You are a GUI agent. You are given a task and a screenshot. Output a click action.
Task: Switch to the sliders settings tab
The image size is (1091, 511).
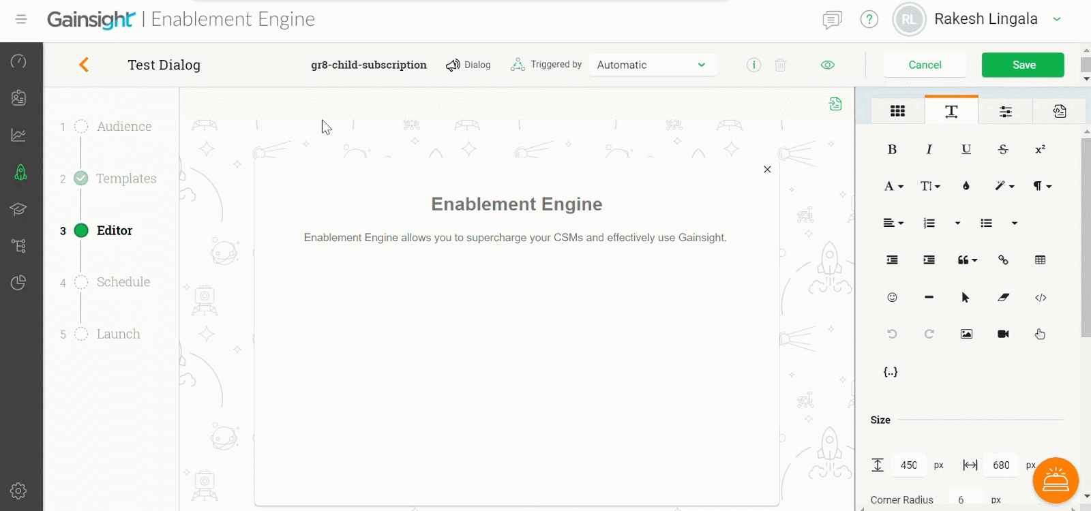[x=1006, y=111]
